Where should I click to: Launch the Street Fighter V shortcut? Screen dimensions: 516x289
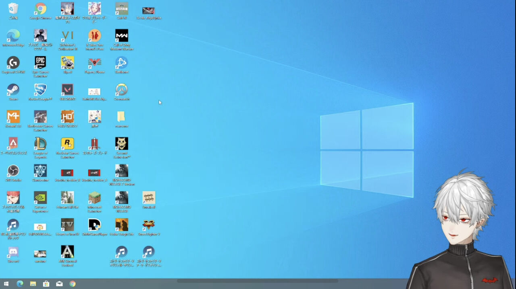pos(149,224)
